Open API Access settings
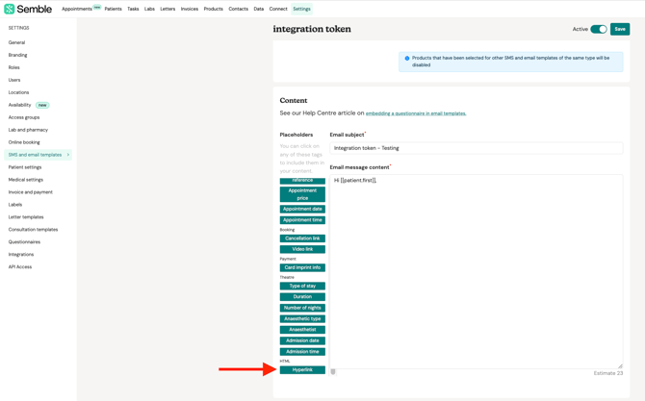The height and width of the screenshot is (401, 645). point(20,266)
